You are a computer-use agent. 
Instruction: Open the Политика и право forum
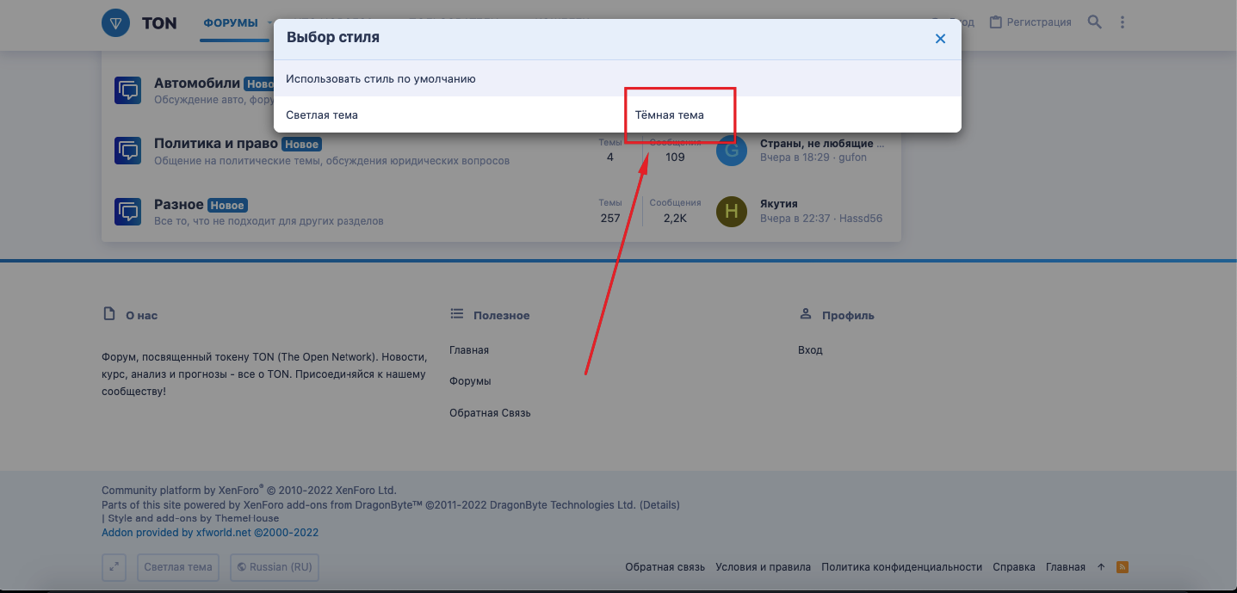click(x=216, y=144)
